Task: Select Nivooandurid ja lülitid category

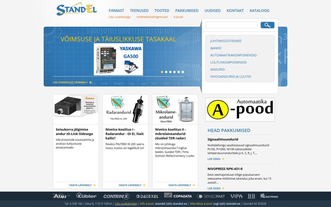Action: click(230, 77)
